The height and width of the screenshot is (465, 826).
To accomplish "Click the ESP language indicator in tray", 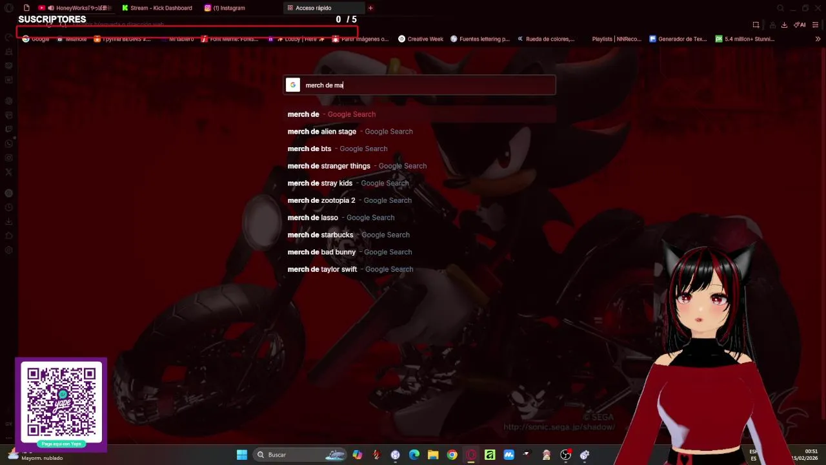I will (753, 455).
